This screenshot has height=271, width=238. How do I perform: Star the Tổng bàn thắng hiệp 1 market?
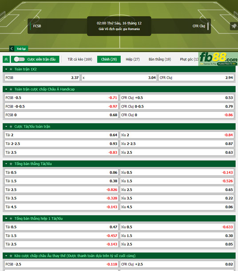pos(11,218)
